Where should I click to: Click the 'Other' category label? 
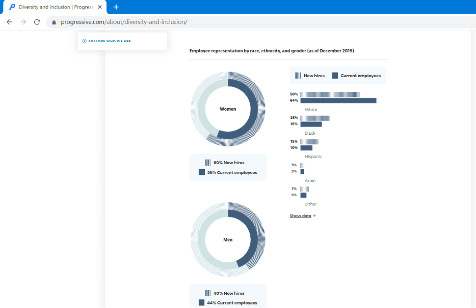pyautogui.click(x=310, y=204)
